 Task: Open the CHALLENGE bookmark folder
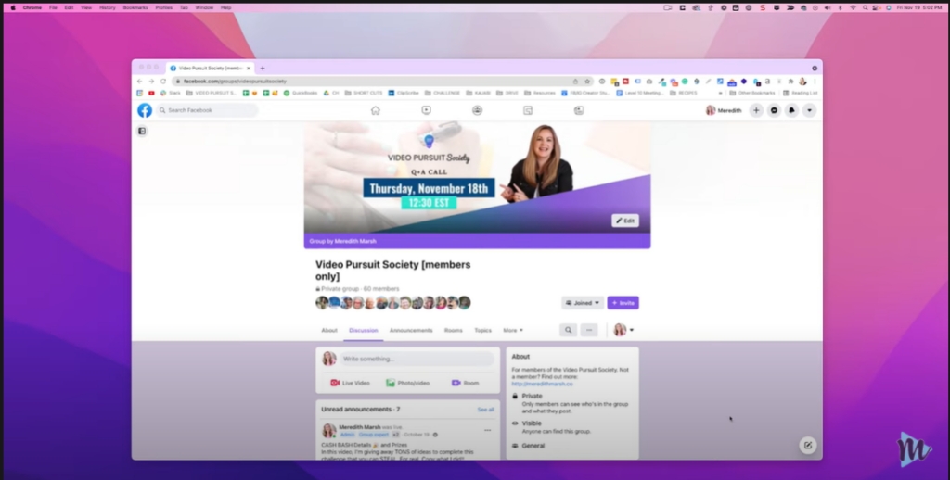(443, 94)
